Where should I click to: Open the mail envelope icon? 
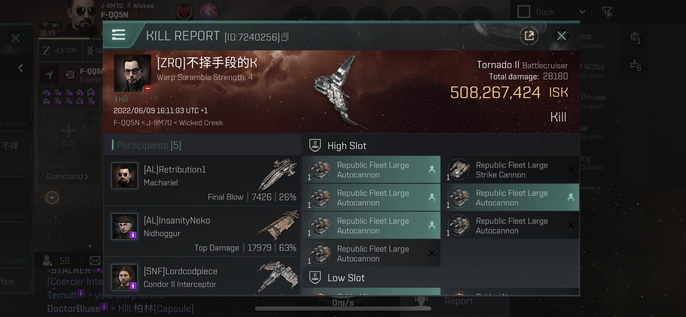tap(95, 260)
